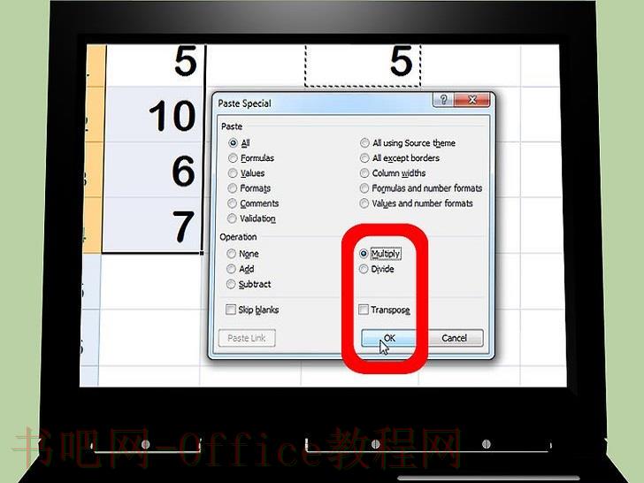Click the copied cell with dashed border

tap(363, 65)
